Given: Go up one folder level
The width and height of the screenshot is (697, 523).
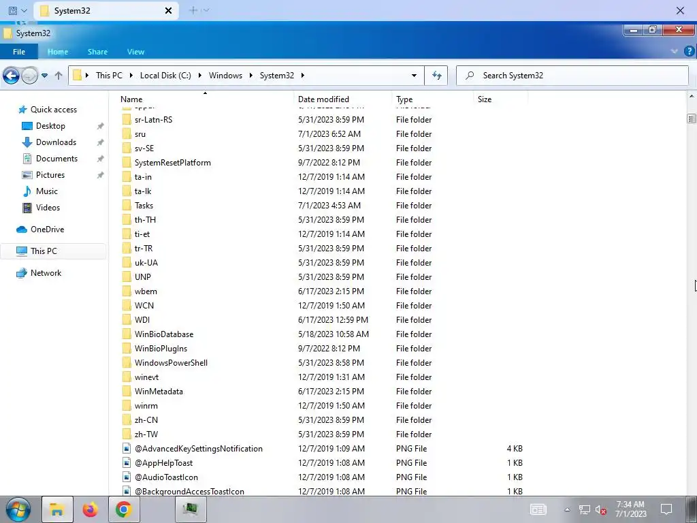Looking at the screenshot, I should (59, 76).
